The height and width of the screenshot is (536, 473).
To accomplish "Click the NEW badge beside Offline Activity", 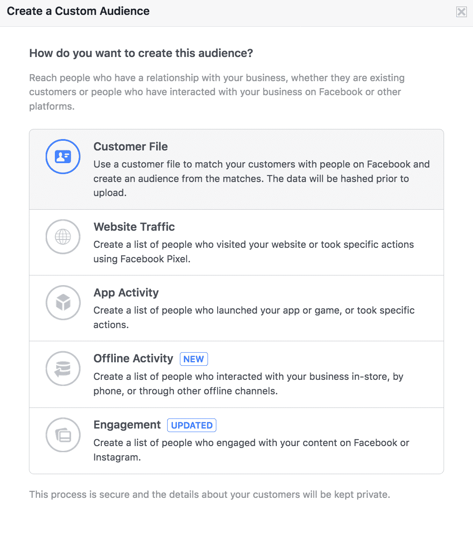I will (194, 359).
